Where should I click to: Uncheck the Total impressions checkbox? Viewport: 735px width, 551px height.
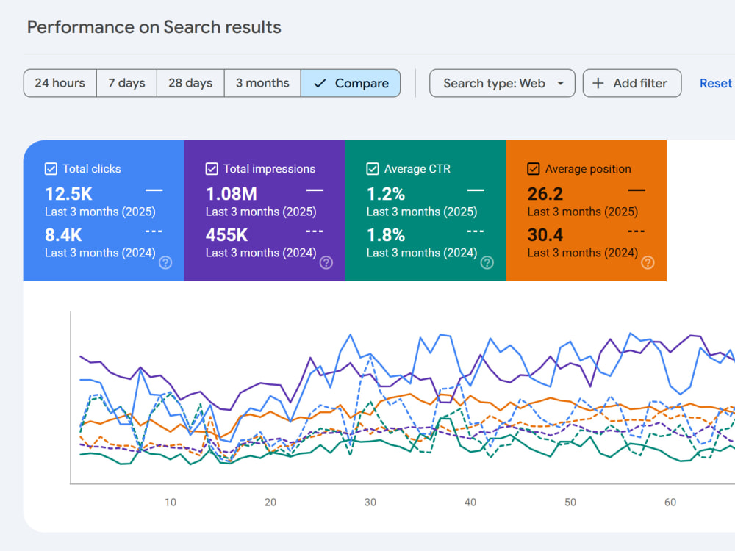coord(212,169)
